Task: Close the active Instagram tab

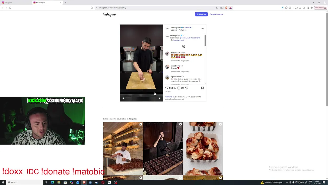Action: 61,3
